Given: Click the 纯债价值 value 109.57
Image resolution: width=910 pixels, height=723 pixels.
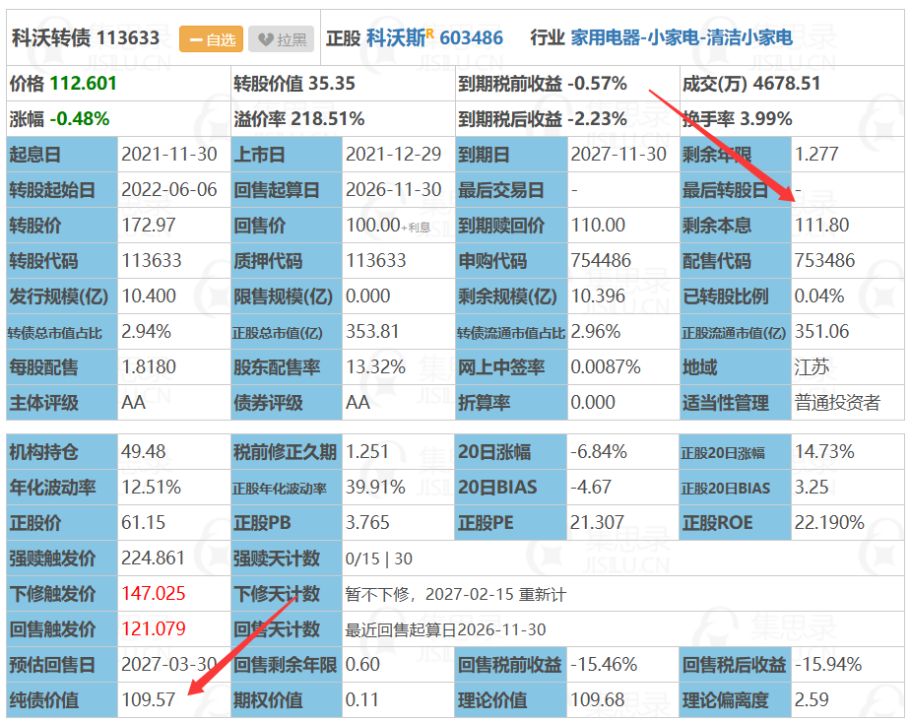Looking at the screenshot, I should click(148, 699).
